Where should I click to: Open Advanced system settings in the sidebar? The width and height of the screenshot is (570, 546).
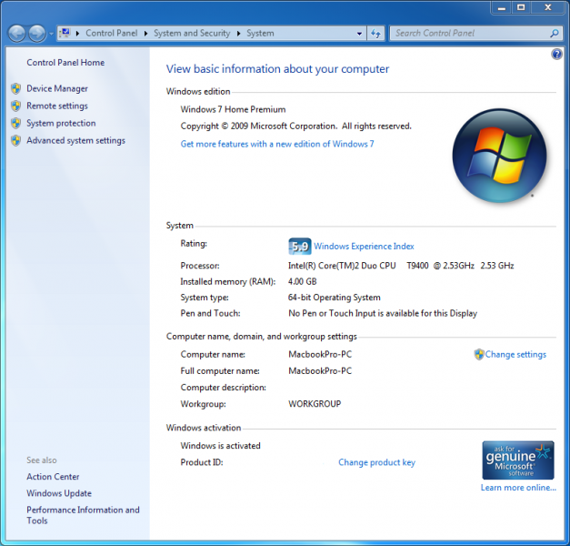pyautogui.click(x=75, y=141)
